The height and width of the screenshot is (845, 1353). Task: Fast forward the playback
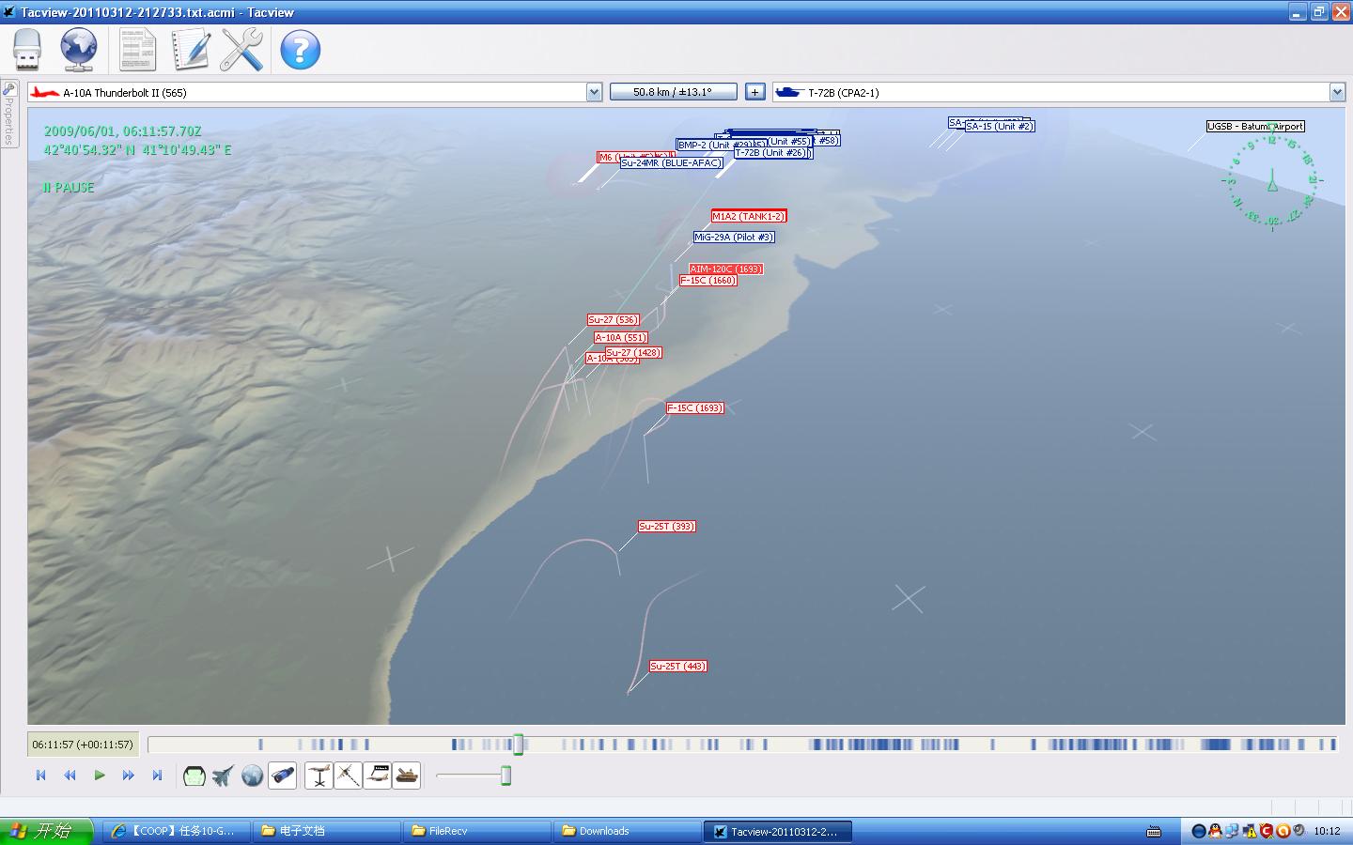tap(128, 776)
